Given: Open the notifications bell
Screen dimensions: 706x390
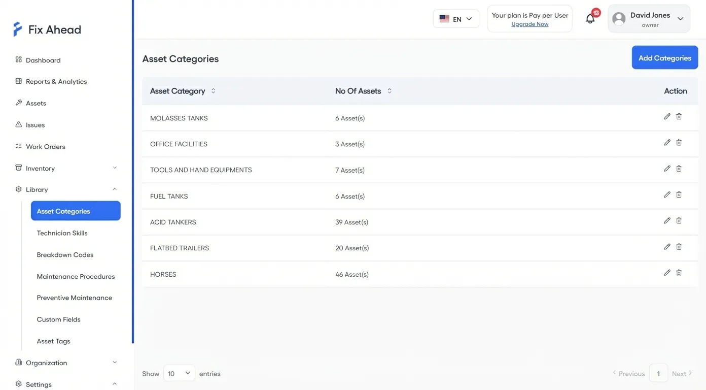Looking at the screenshot, I should (590, 19).
